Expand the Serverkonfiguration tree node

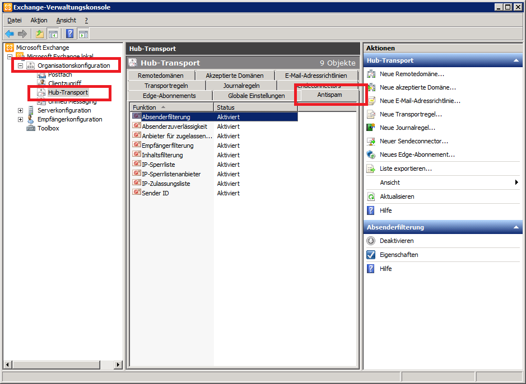click(21, 110)
